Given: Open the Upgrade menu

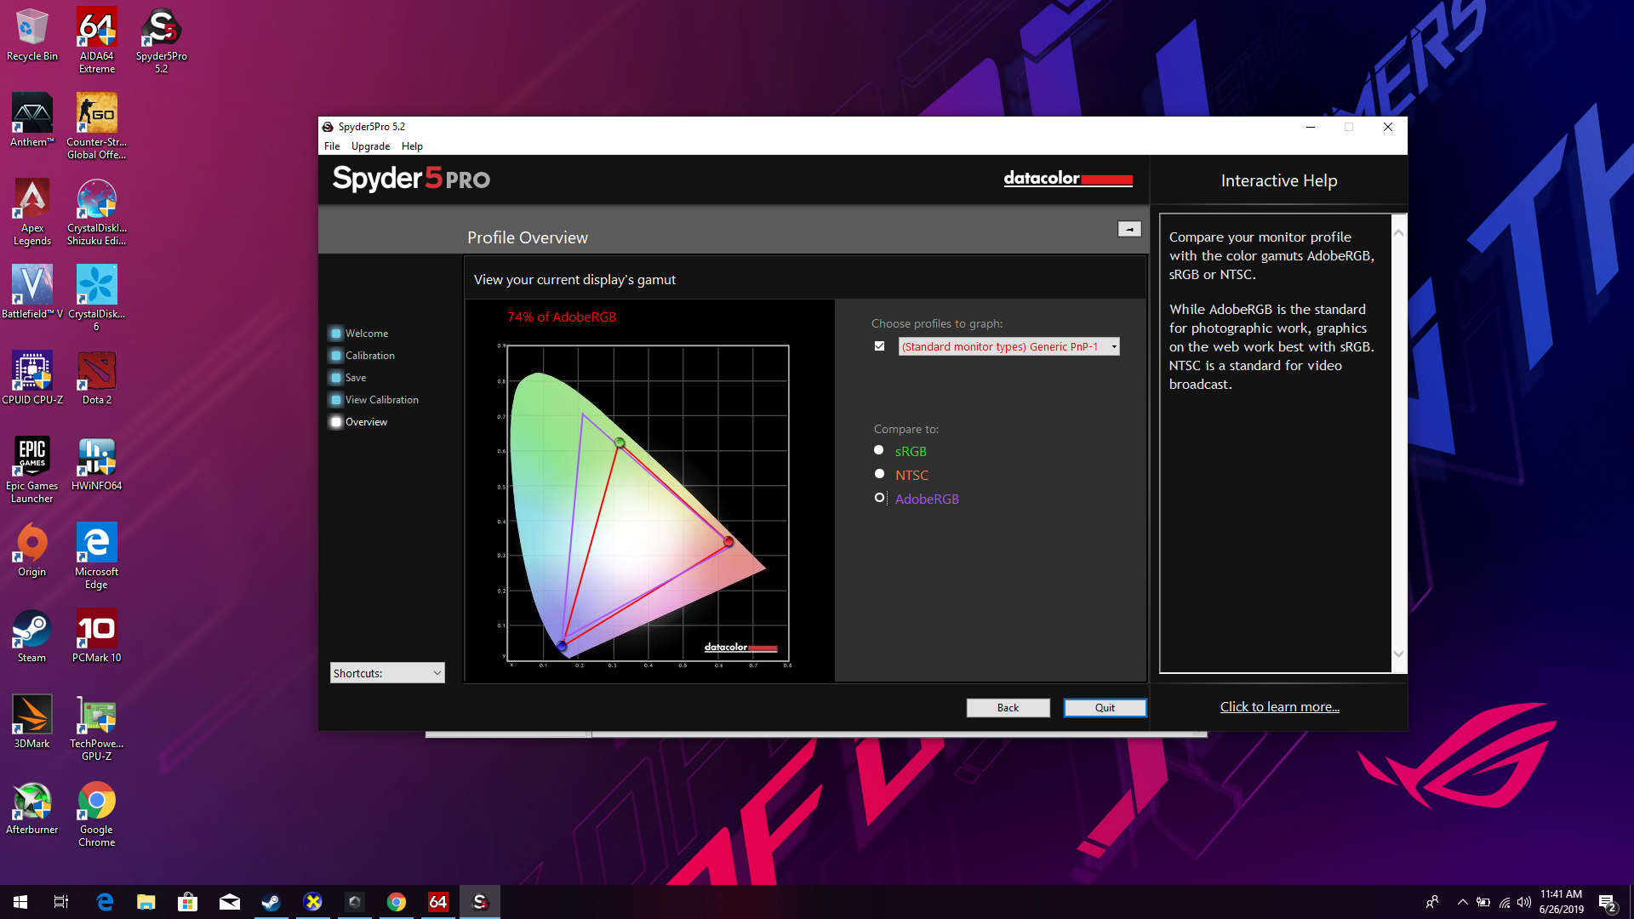Looking at the screenshot, I should (x=370, y=146).
